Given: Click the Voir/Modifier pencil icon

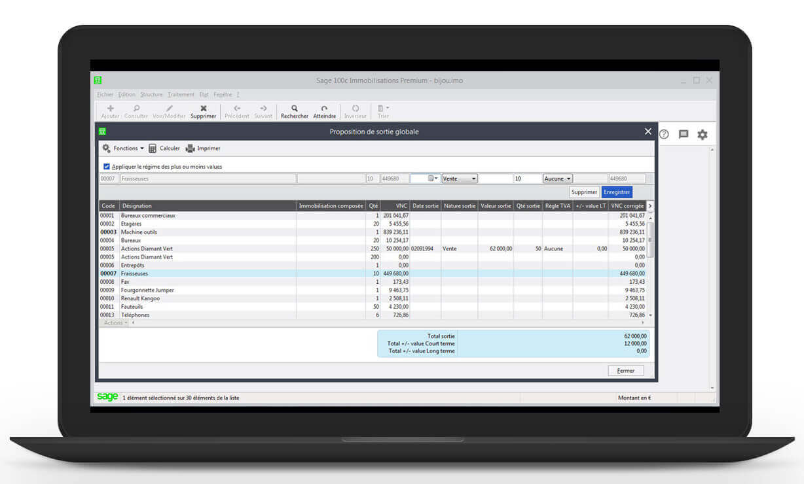Looking at the screenshot, I should point(170,109).
